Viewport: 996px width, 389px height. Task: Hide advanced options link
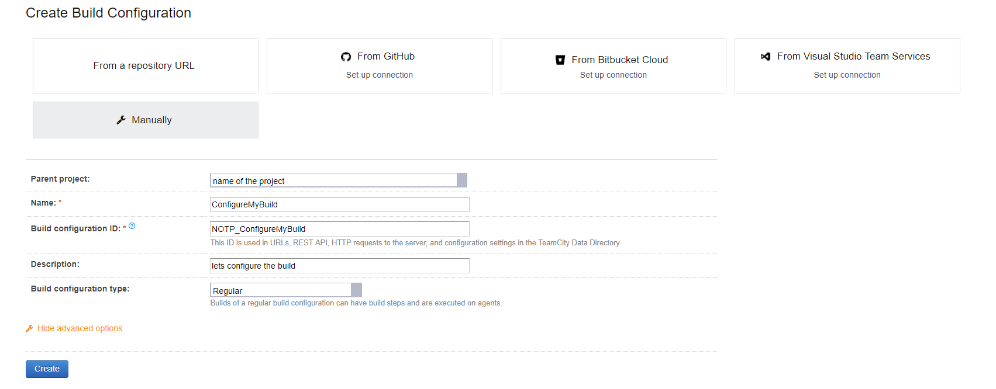click(80, 328)
